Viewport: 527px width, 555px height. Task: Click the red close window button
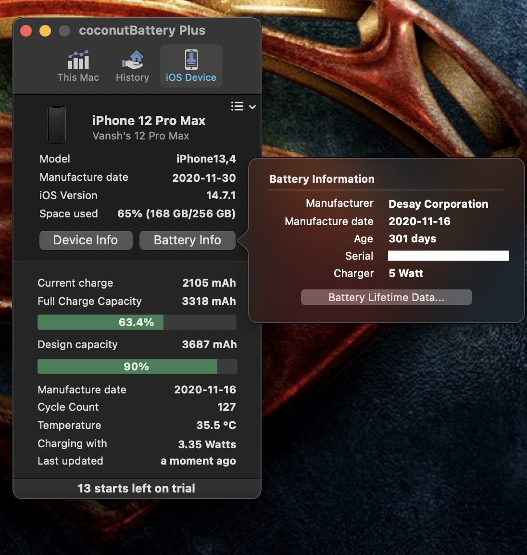click(26, 31)
